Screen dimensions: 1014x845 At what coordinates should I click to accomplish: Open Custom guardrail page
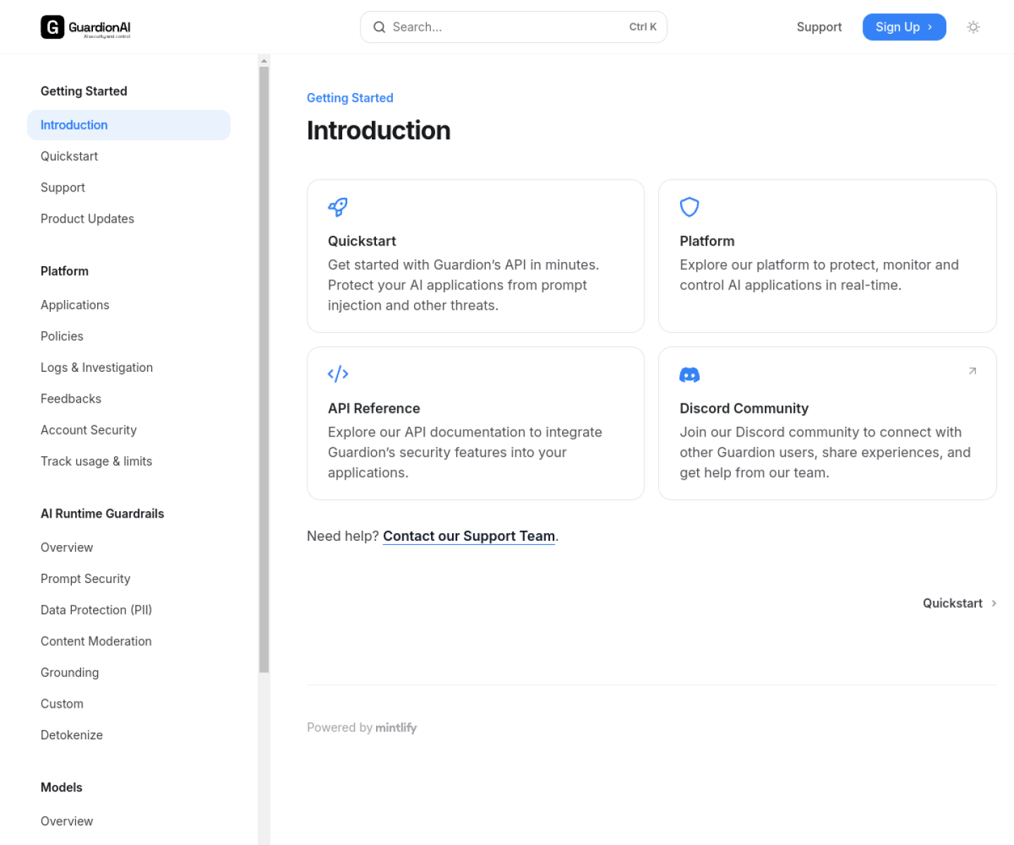pyautogui.click(x=129, y=703)
